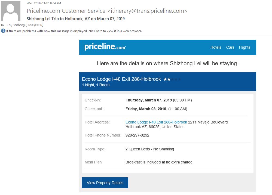Click the view in web browser message
Image resolution: width=272 pixels, height=195 pixels.
74,31
